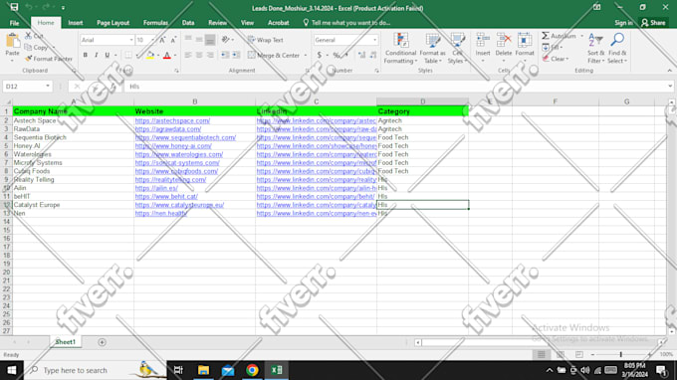Screen dimensions: 677x380
Task: Click the Format cells icon
Action: pyautogui.click(x=525, y=40)
